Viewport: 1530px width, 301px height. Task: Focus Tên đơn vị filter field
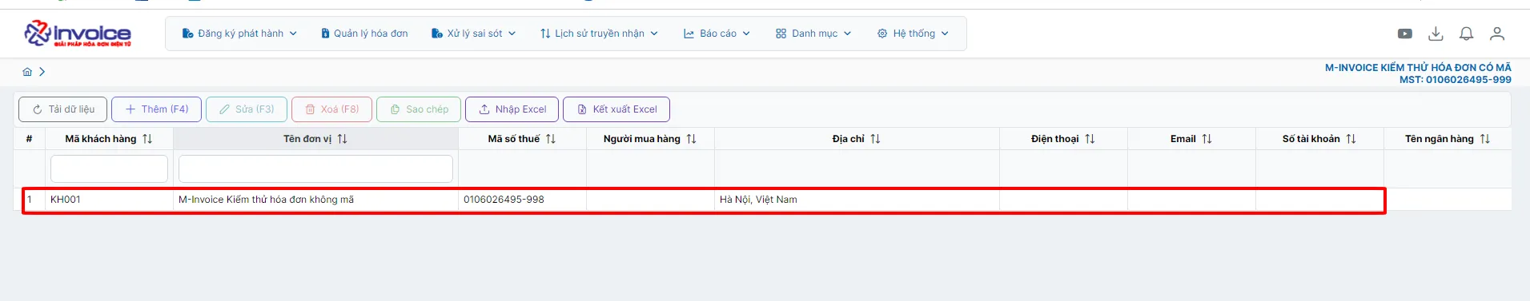tap(315, 169)
